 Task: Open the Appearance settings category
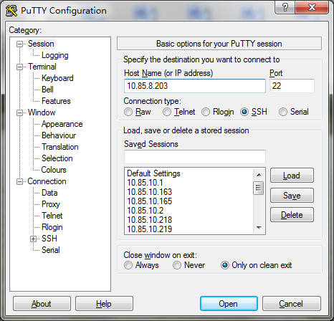click(x=62, y=124)
